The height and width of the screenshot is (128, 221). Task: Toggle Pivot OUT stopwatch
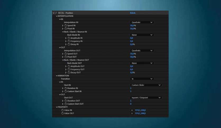(x=66, y=57)
